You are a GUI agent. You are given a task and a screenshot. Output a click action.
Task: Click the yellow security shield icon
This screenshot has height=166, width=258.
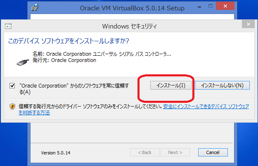tap(12, 107)
